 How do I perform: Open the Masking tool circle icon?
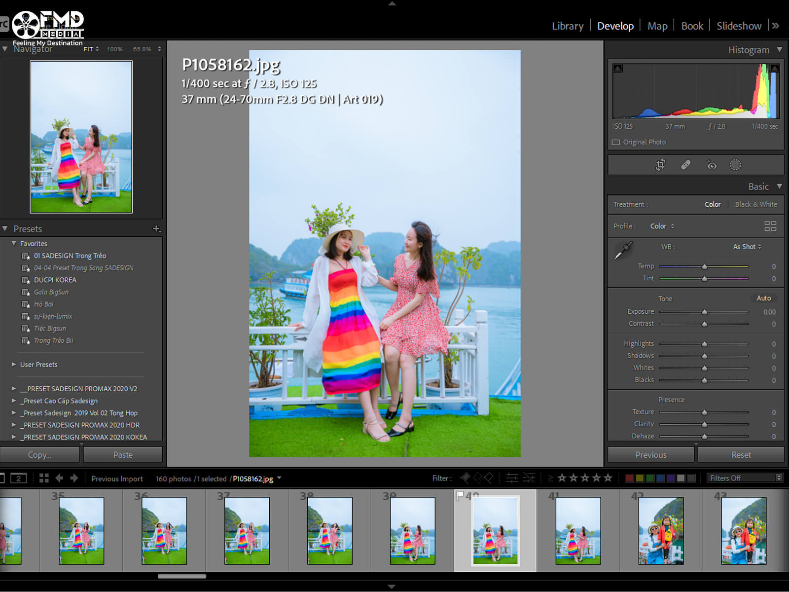click(735, 165)
